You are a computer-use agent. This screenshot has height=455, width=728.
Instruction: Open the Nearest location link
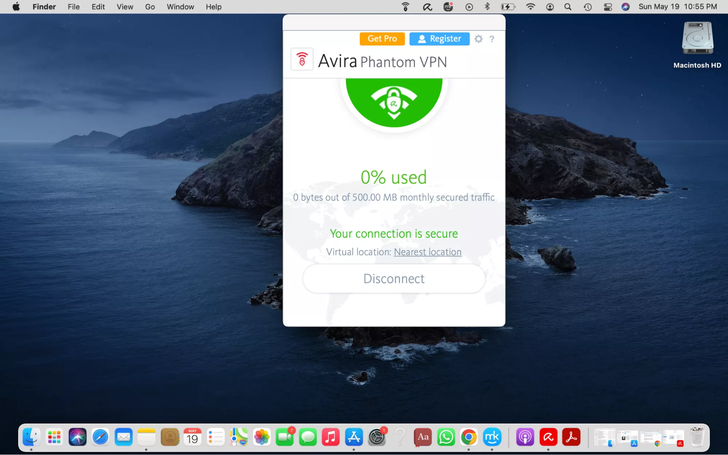pos(428,252)
